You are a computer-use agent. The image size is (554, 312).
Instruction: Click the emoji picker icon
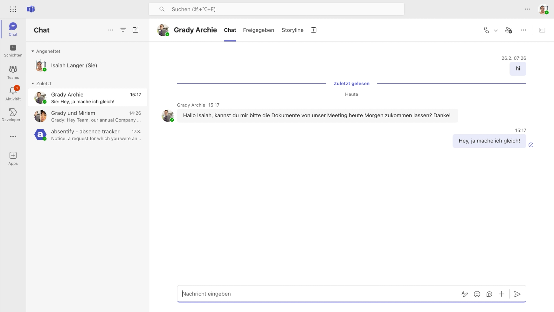pyautogui.click(x=477, y=294)
